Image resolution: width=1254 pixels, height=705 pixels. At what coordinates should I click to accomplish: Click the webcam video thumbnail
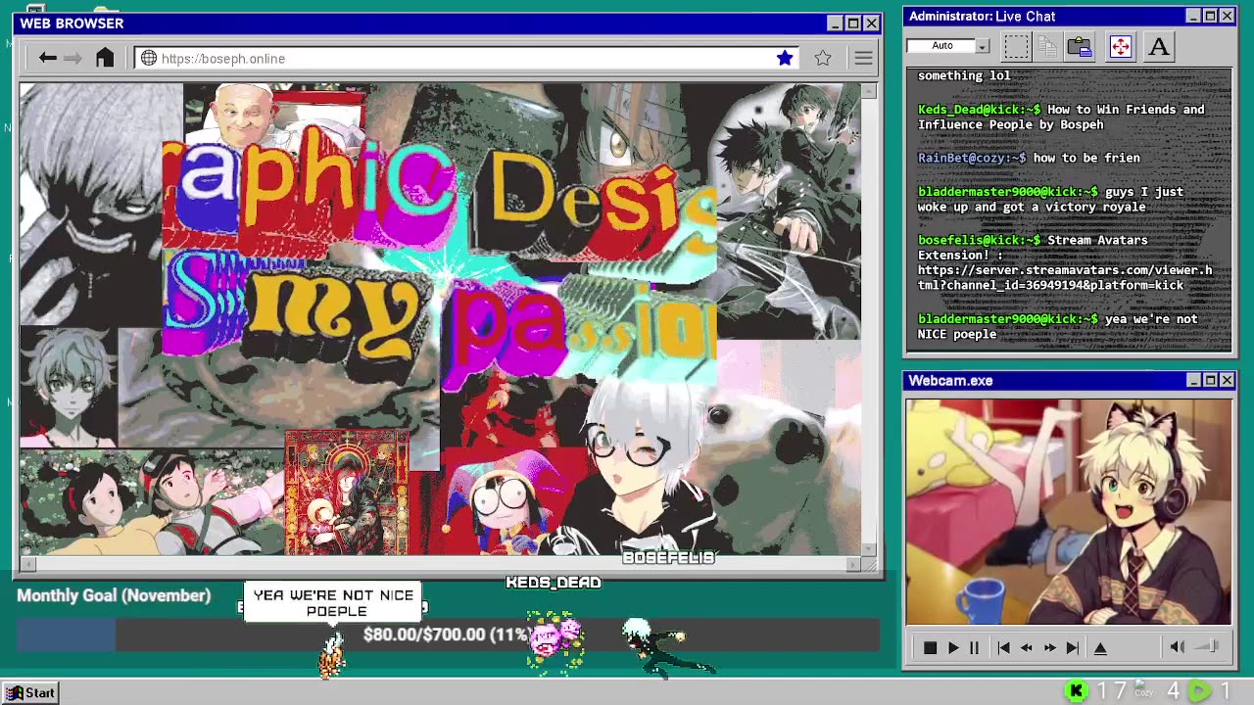click(x=1068, y=511)
